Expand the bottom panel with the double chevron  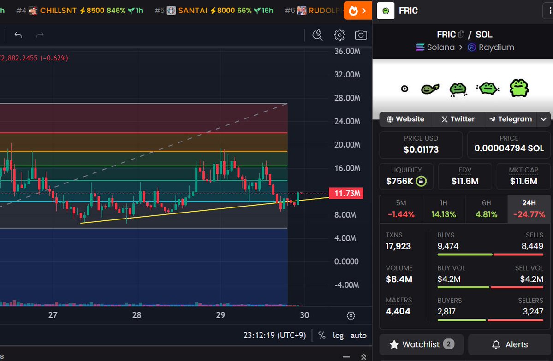[x=363, y=356]
